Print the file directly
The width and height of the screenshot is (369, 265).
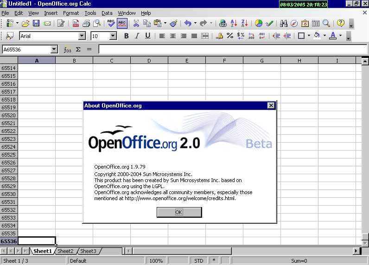pyautogui.click(x=86, y=23)
